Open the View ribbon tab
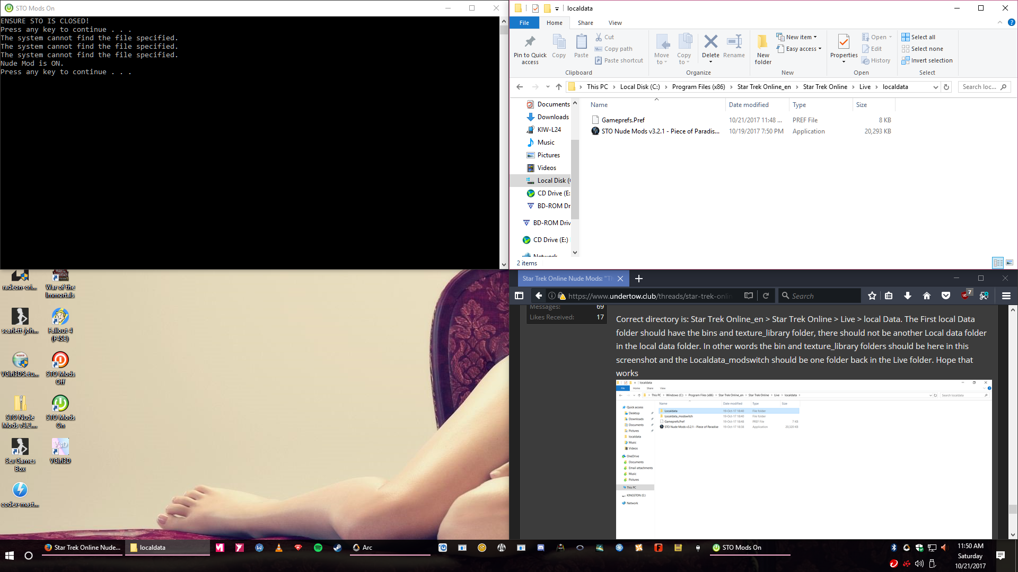This screenshot has height=572, width=1018. pyautogui.click(x=615, y=23)
